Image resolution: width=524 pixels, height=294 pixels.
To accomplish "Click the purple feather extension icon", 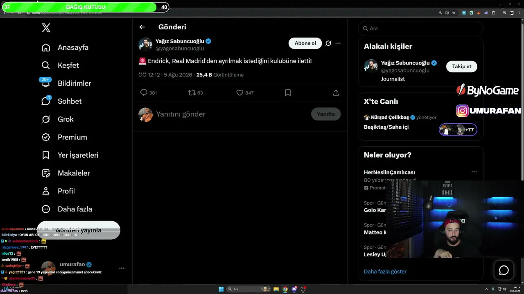I will click(x=486, y=13).
